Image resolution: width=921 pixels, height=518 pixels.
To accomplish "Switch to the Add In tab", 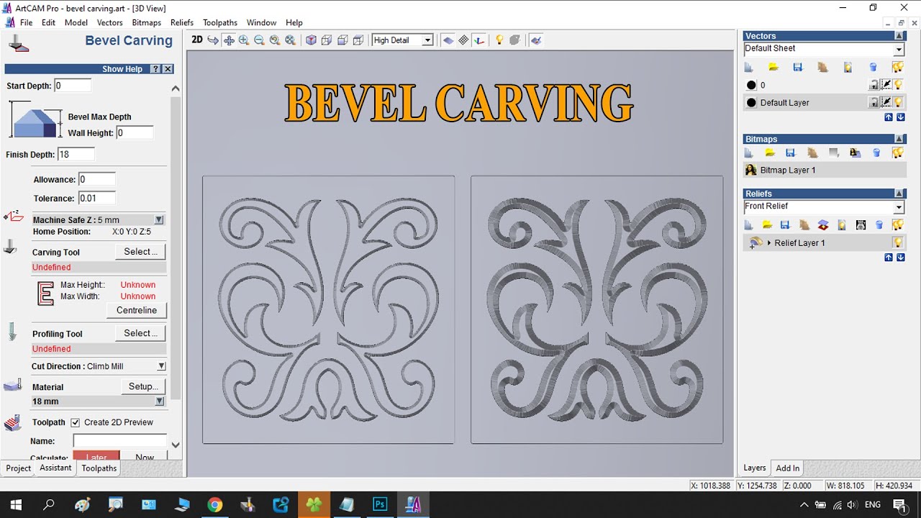I will (x=787, y=468).
